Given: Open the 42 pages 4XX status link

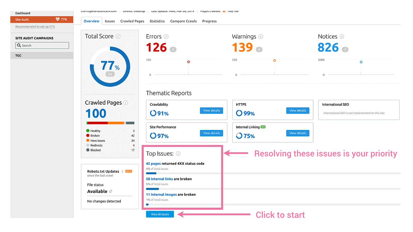Looking at the screenshot, I should (x=153, y=163).
